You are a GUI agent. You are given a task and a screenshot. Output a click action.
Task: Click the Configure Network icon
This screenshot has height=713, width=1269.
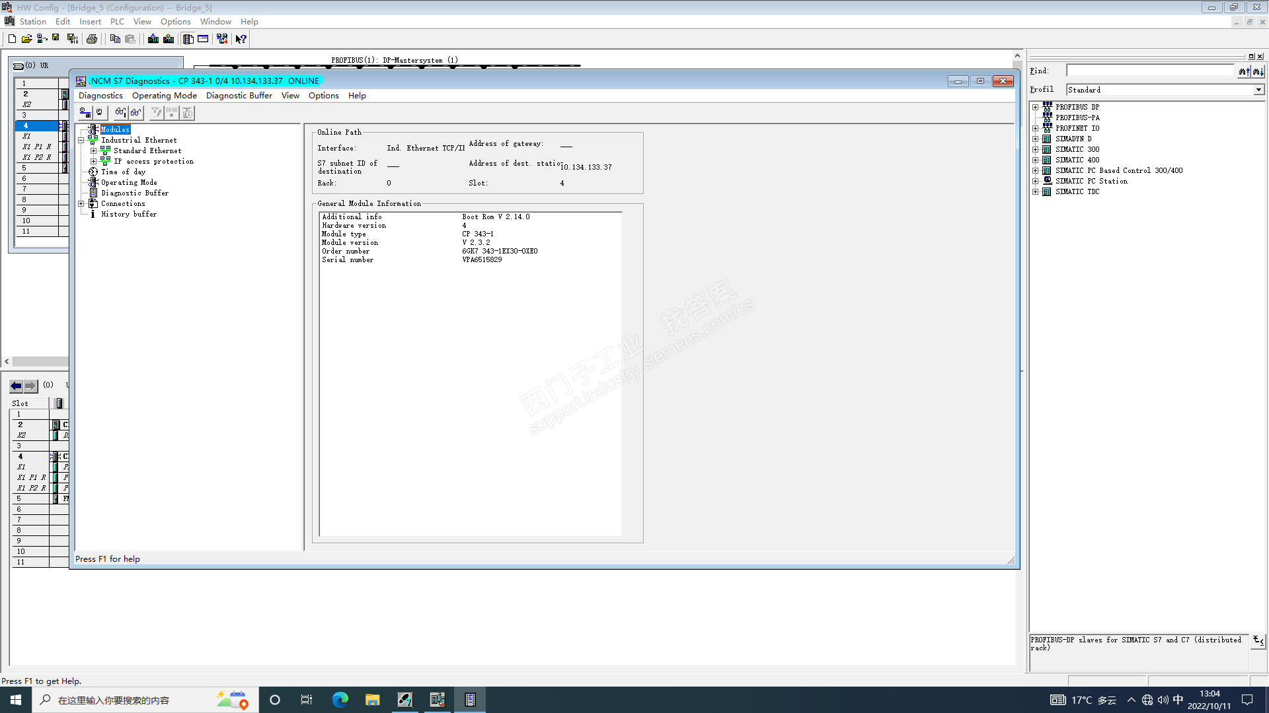222,39
